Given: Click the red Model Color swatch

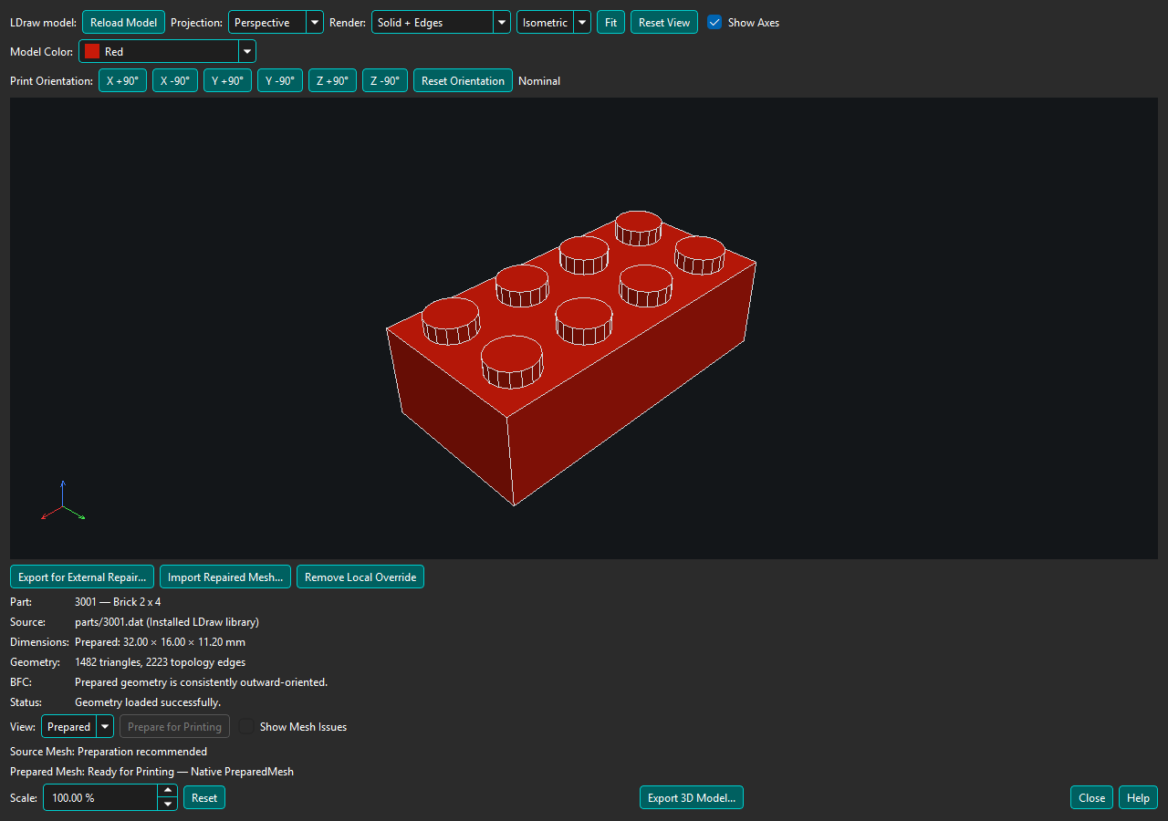Looking at the screenshot, I should click(x=92, y=51).
